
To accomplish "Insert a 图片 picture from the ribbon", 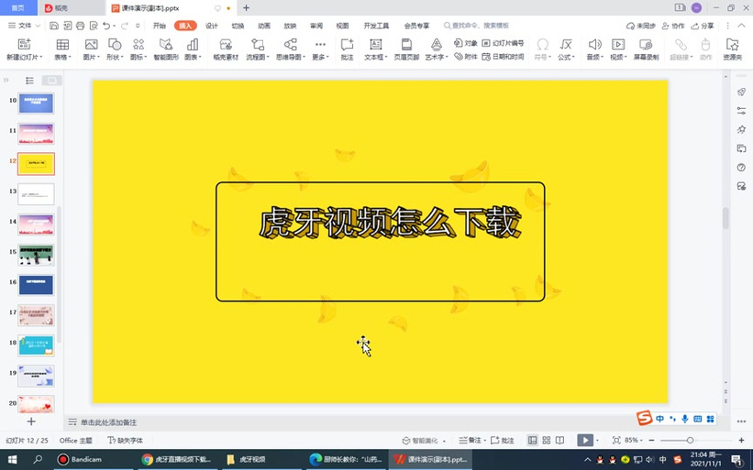I will coord(91,49).
